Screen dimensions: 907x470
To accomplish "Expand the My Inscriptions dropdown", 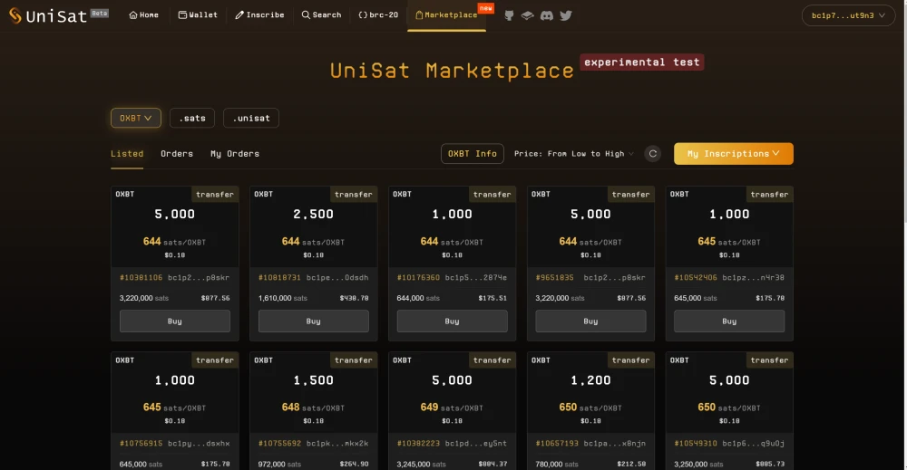I will (x=734, y=154).
